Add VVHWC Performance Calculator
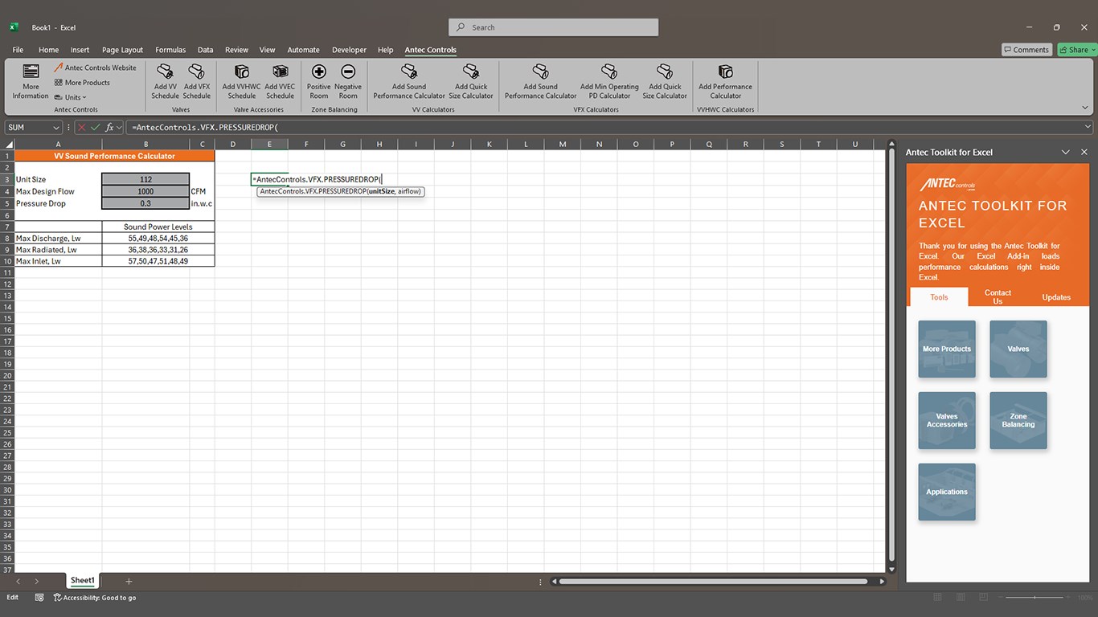Image resolution: width=1098 pixels, height=617 pixels. (x=725, y=81)
